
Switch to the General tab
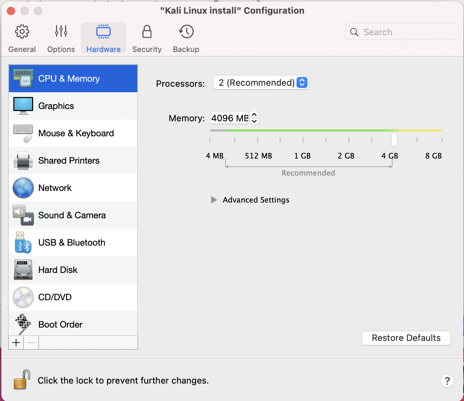(x=22, y=38)
